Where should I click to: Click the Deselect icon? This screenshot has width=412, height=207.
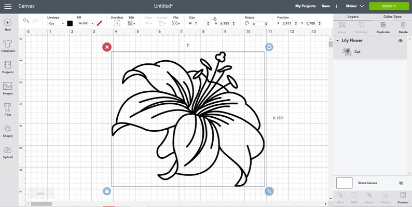point(117,23)
